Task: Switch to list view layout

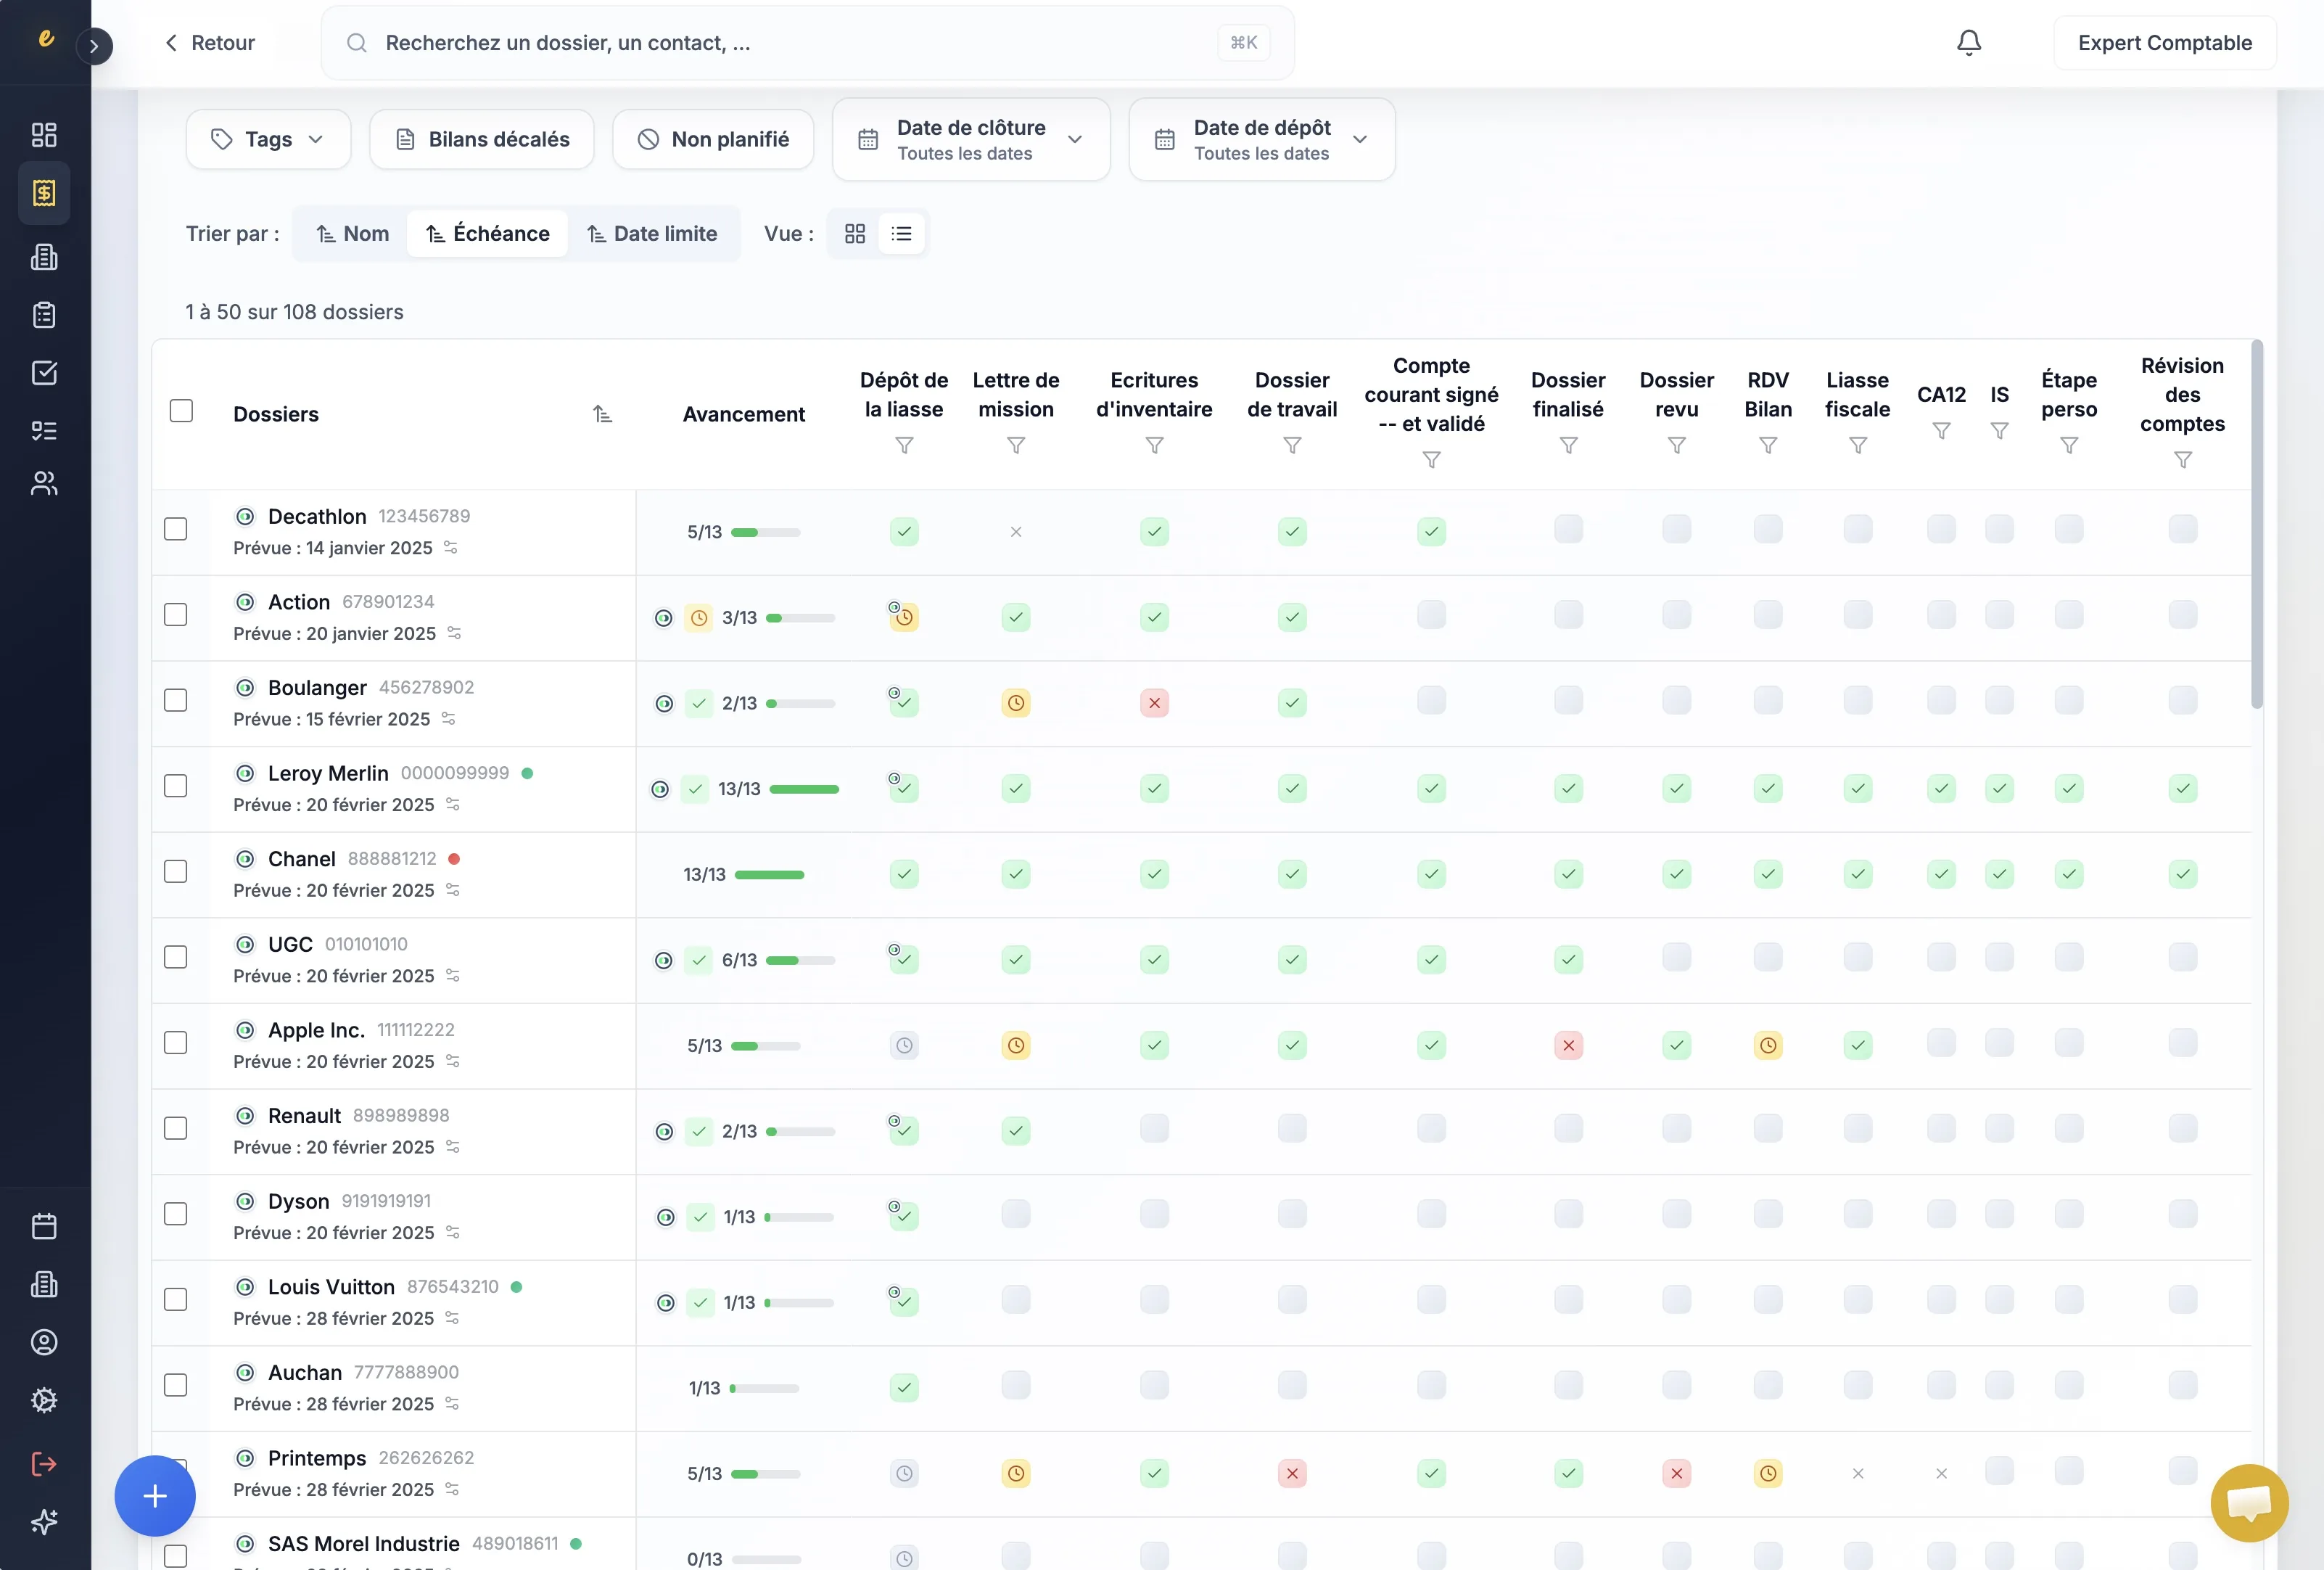Action: coord(902,234)
